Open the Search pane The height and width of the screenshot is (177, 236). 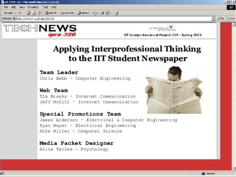coord(51,13)
